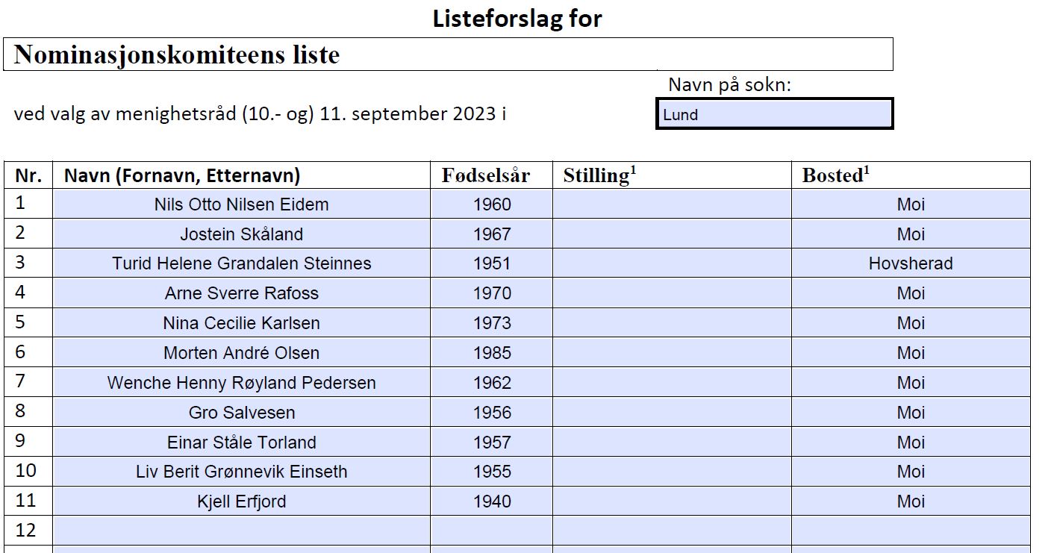Image resolution: width=1051 pixels, height=553 pixels.
Task: Click the Stilling cell for Jostein Skåland
Action: tap(672, 234)
